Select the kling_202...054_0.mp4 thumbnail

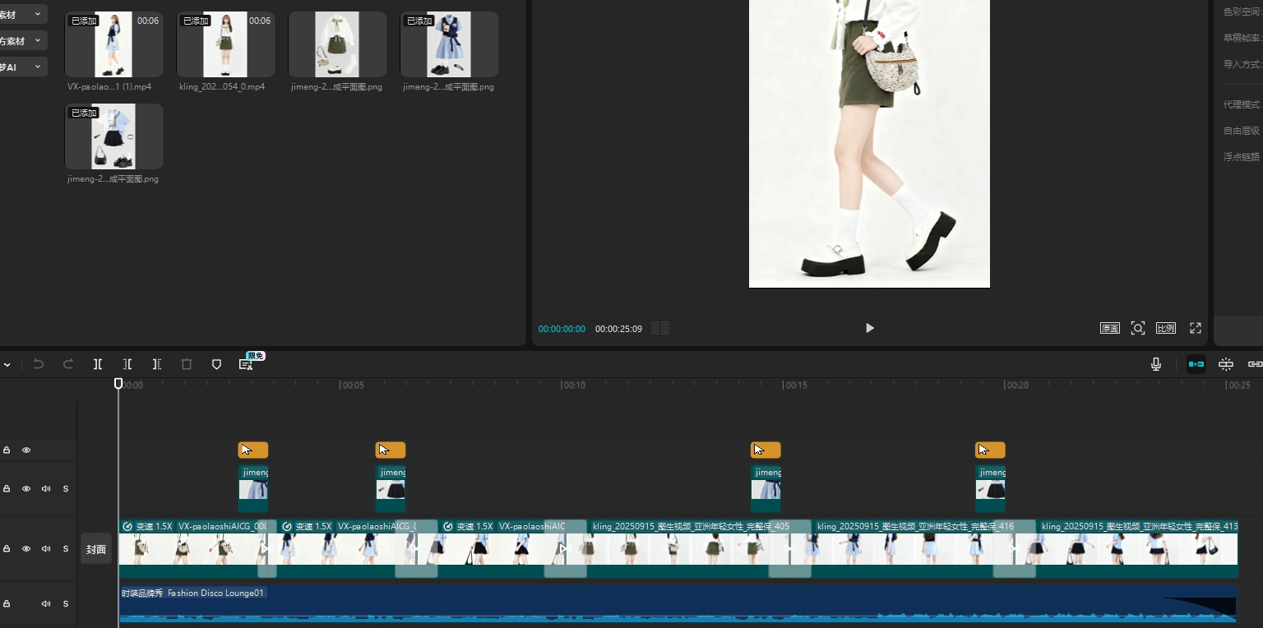point(226,44)
